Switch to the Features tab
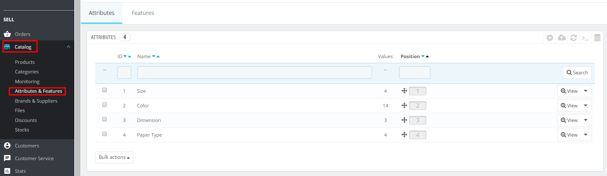607x176 pixels. 143,13
